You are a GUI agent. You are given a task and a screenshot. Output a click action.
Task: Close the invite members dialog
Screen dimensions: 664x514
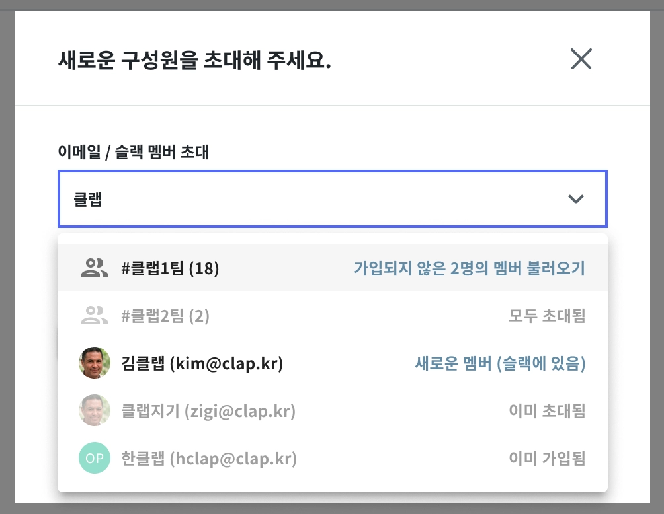coord(581,59)
